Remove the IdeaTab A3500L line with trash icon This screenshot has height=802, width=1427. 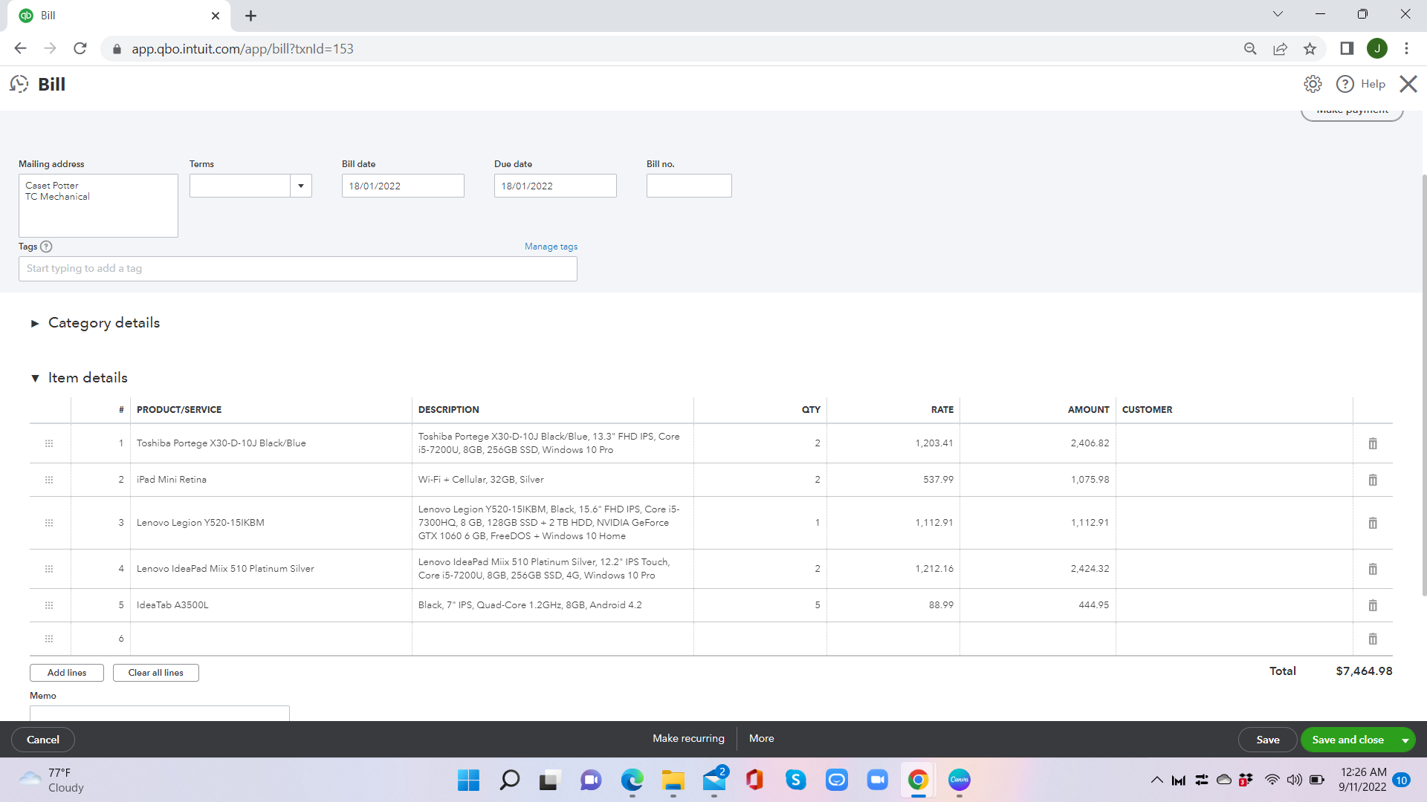(x=1373, y=605)
